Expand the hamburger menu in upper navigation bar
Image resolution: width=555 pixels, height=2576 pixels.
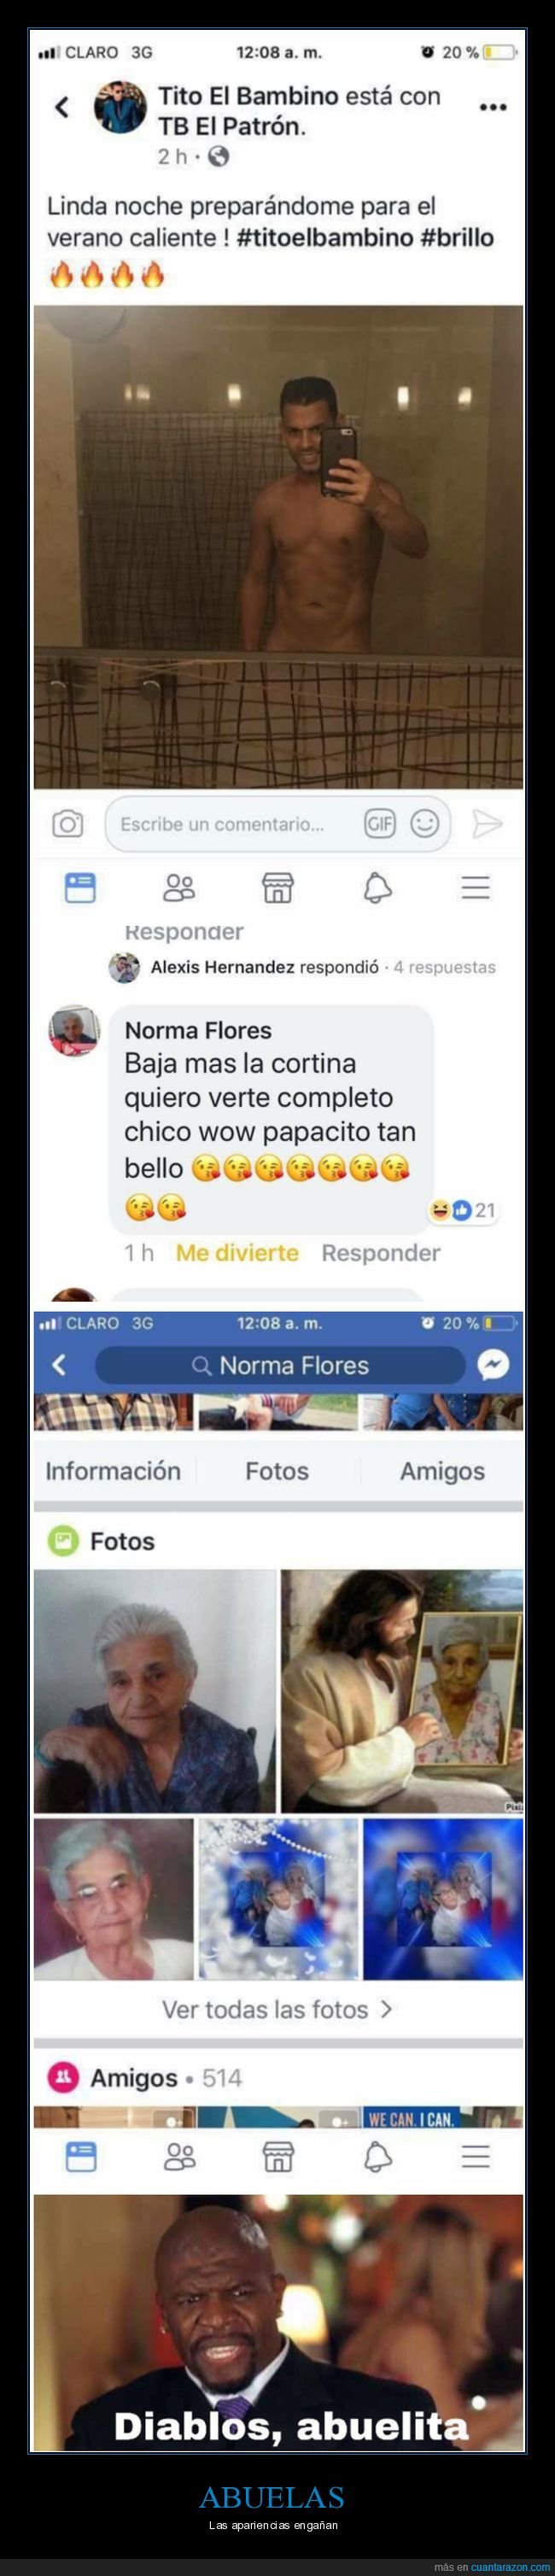[x=475, y=887]
